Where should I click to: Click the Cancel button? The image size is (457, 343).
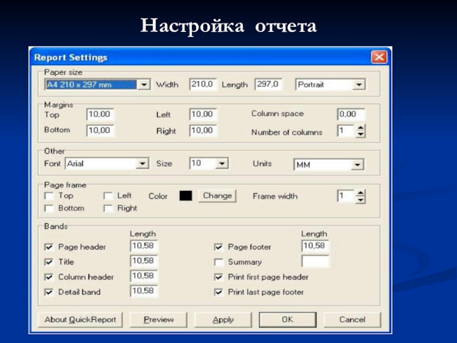[352, 320]
